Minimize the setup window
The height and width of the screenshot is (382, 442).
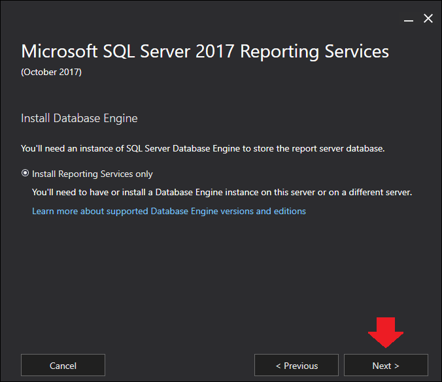[409, 20]
